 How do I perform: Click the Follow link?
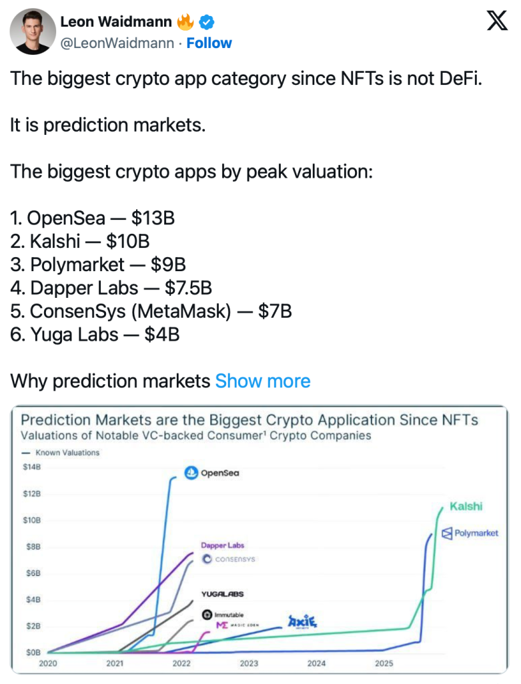click(209, 43)
